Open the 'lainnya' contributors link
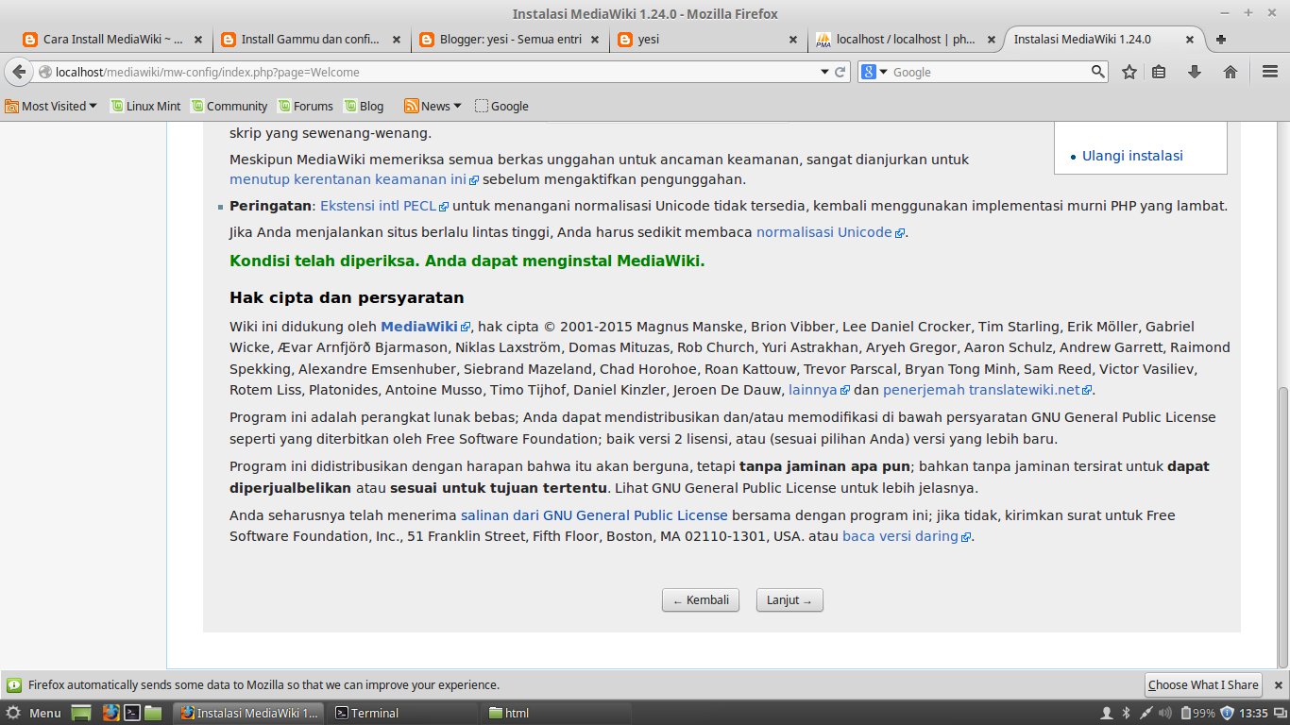Image resolution: width=1290 pixels, height=725 pixels. (819, 390)
